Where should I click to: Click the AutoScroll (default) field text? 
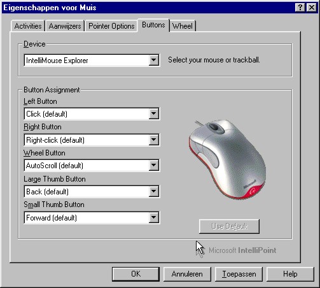pyautogui.click(x=55, y=166)
